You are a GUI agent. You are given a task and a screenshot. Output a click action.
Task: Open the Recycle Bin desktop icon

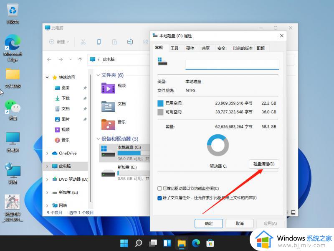tap(13, 14)
